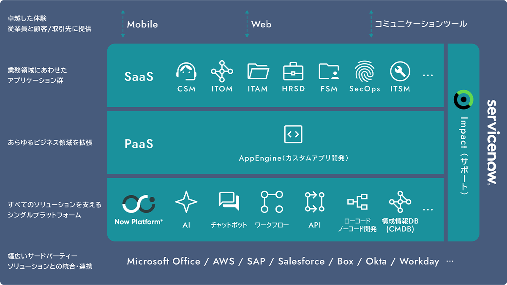507x285 pixels.
Task: Click the ワークフロー label
Action: (x=272, y=225)
